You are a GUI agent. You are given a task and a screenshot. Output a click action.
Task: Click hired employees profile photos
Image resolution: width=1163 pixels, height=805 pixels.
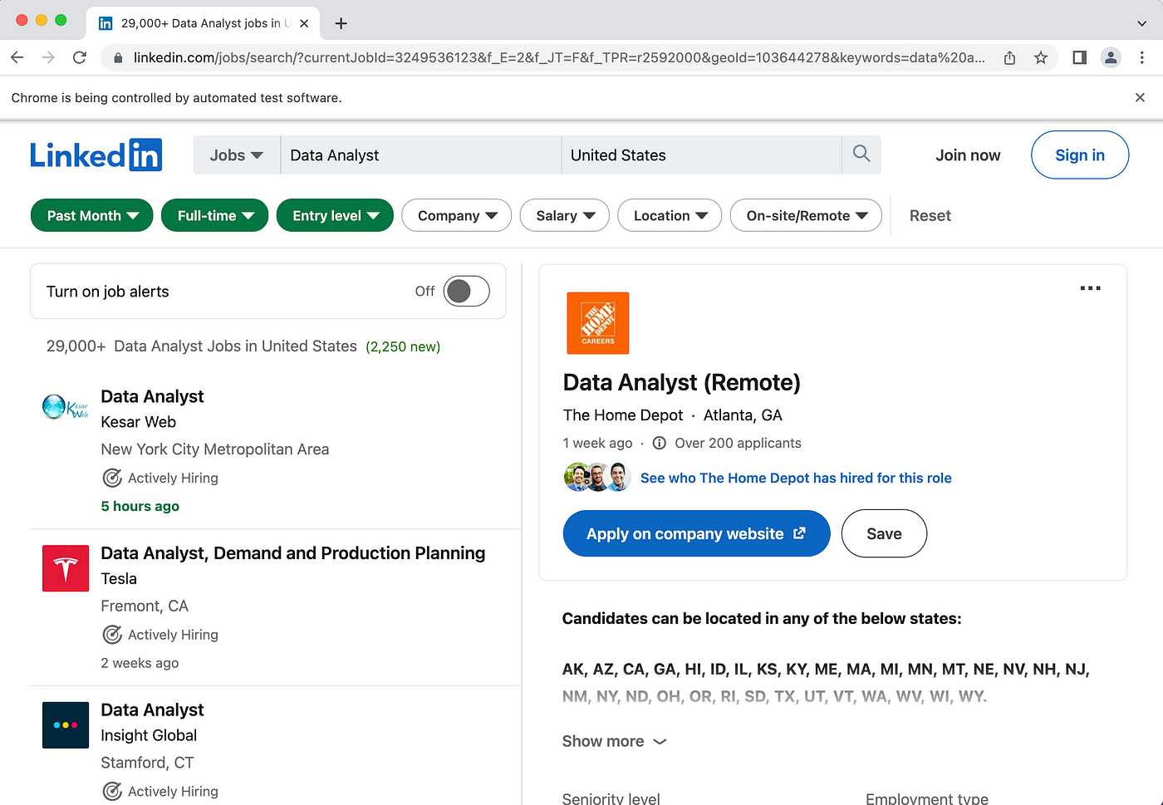click(x=597, y=478)
